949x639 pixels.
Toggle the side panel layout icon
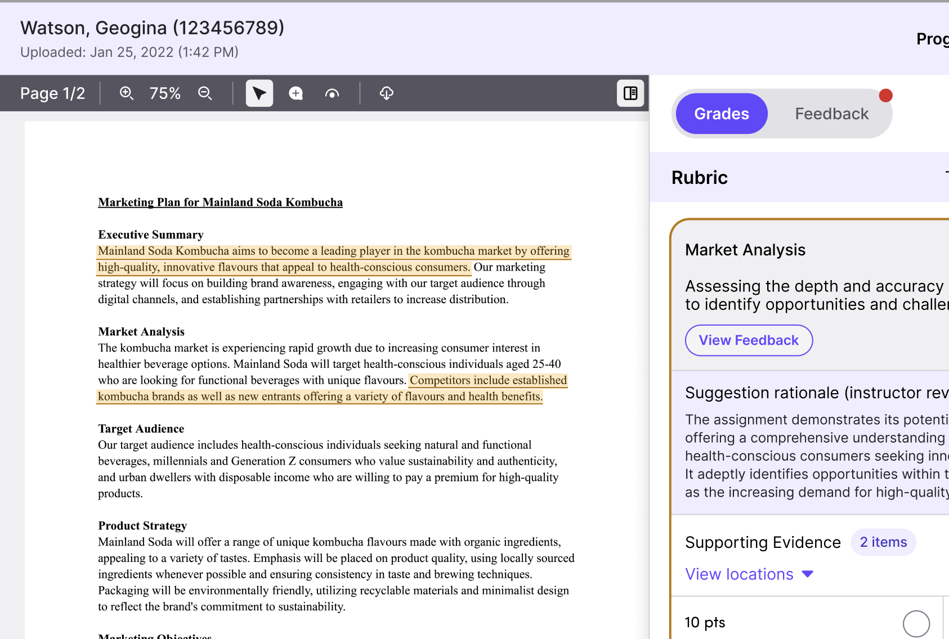(630, 93)
